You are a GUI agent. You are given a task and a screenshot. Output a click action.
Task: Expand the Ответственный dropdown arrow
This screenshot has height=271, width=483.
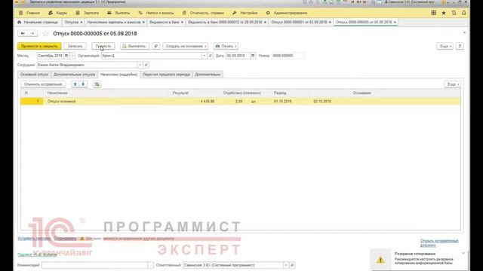pos(286,265)
